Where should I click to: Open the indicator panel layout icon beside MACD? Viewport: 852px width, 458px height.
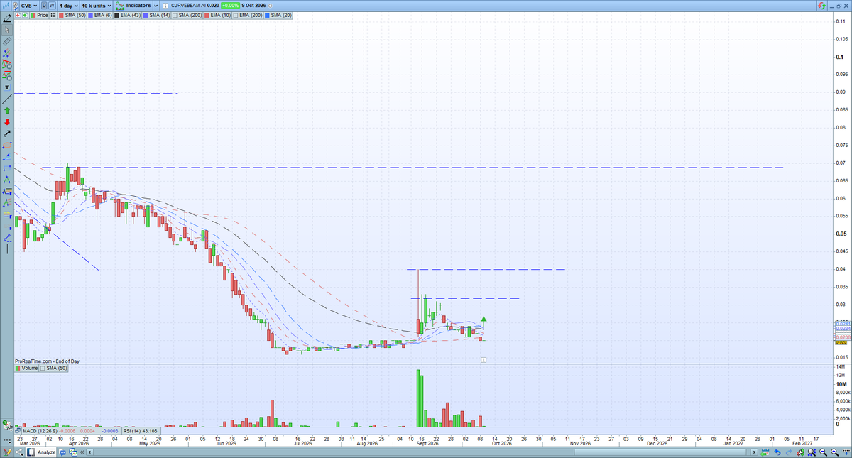(x=17, y=430)
